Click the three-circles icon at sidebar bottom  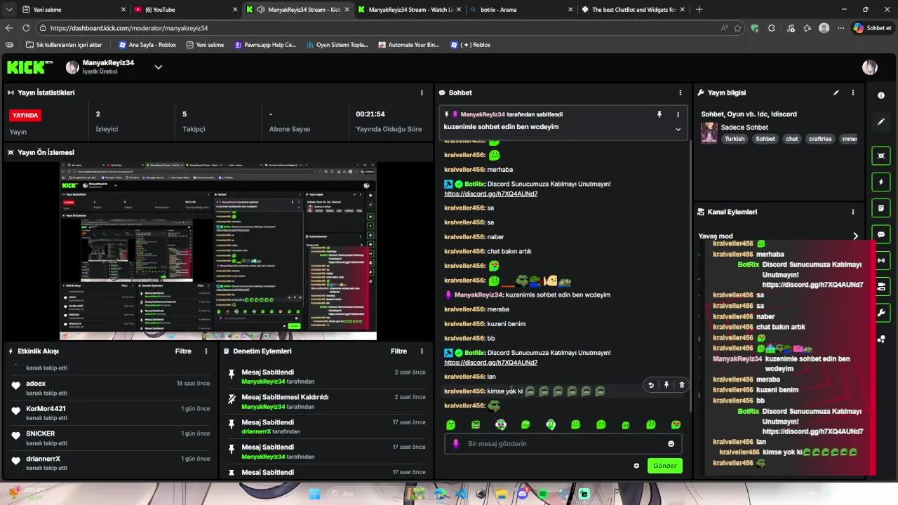point(881,339)
